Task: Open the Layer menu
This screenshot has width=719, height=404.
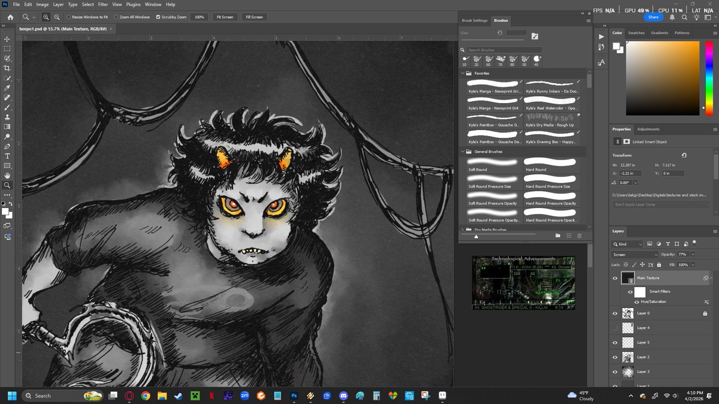Action: click(x=58, y=4)
